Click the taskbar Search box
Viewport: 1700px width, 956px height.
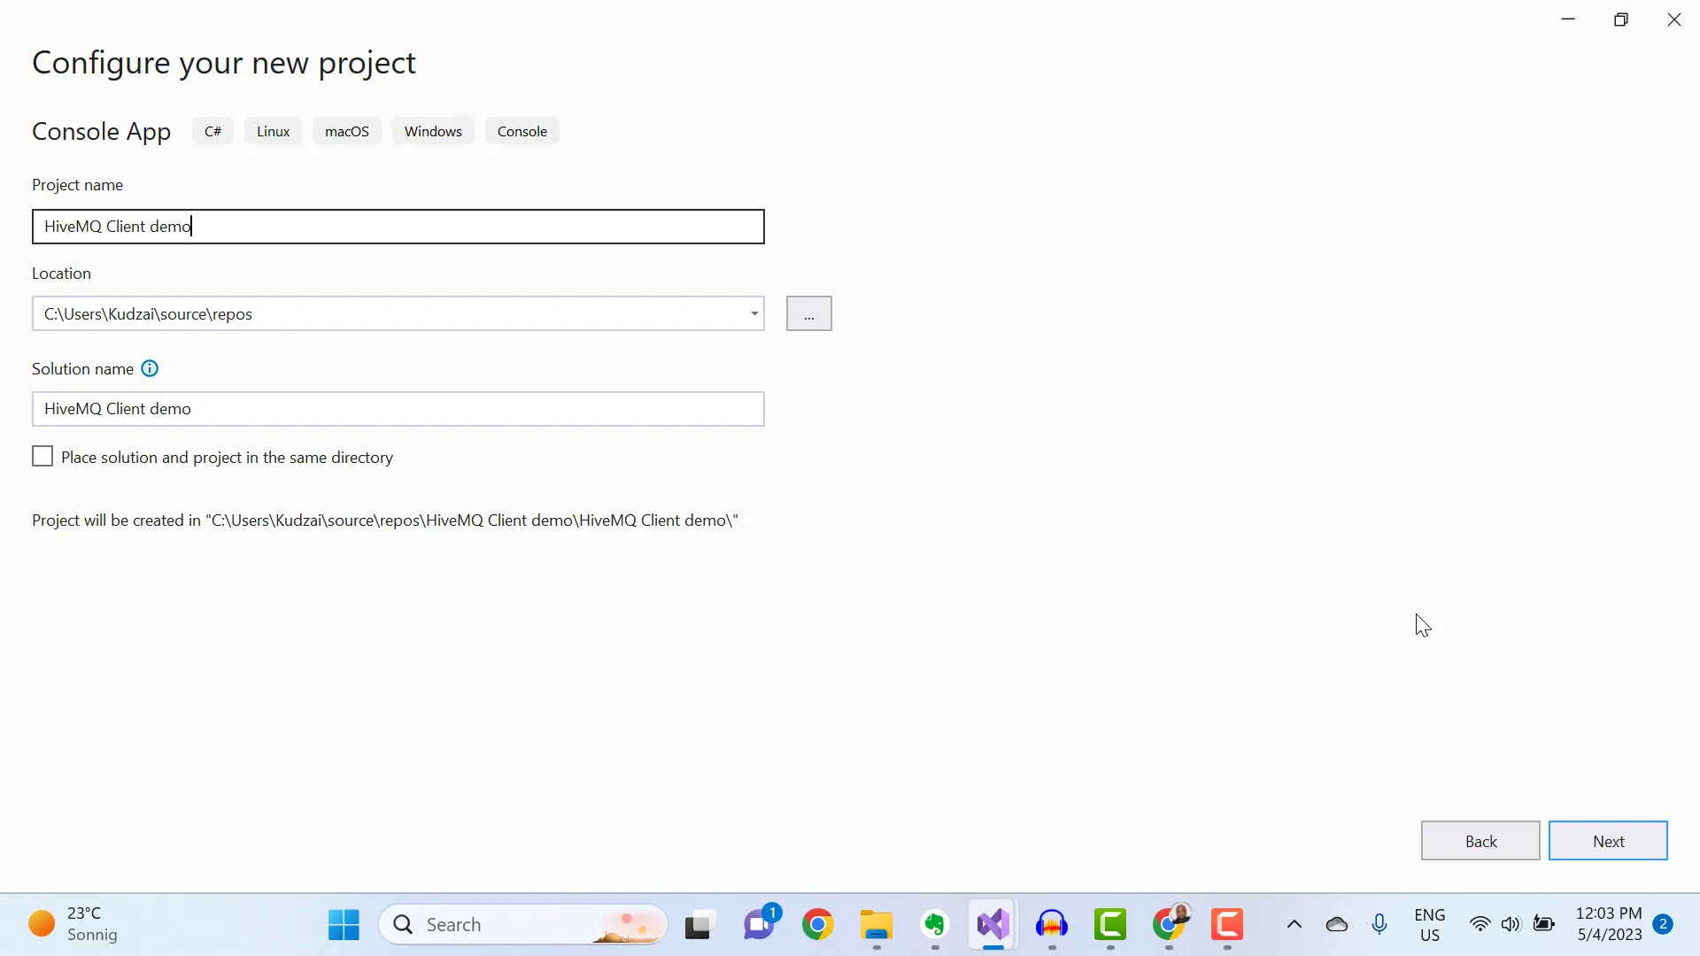point(523,925)
